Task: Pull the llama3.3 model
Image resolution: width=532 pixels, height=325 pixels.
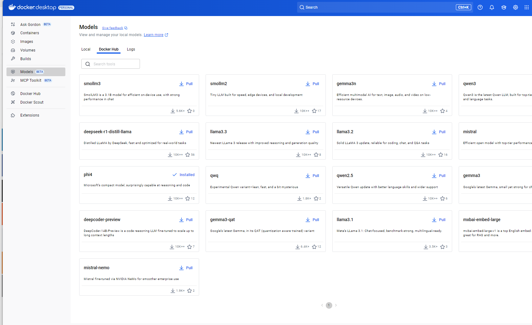Action: click(x=312, y=132)
